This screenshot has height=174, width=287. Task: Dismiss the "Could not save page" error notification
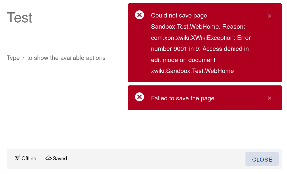pos(269,16)
